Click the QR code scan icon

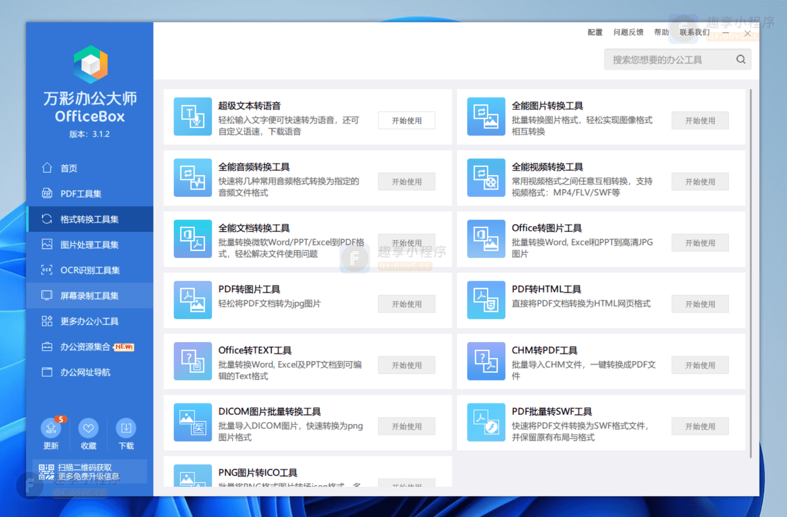pos(46,472)
